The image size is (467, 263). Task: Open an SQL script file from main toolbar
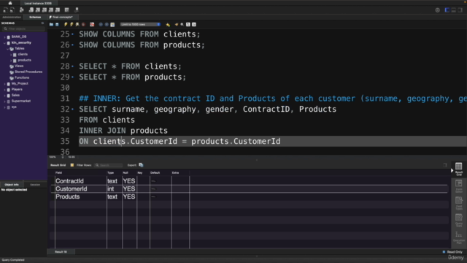point(12,9)
